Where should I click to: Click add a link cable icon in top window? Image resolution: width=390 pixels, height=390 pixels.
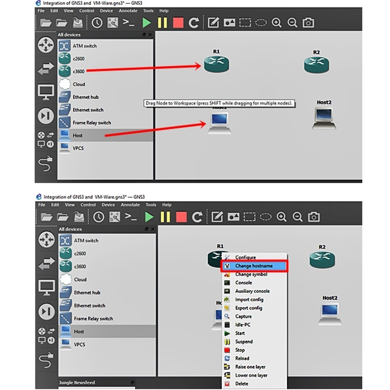[46, 163]
